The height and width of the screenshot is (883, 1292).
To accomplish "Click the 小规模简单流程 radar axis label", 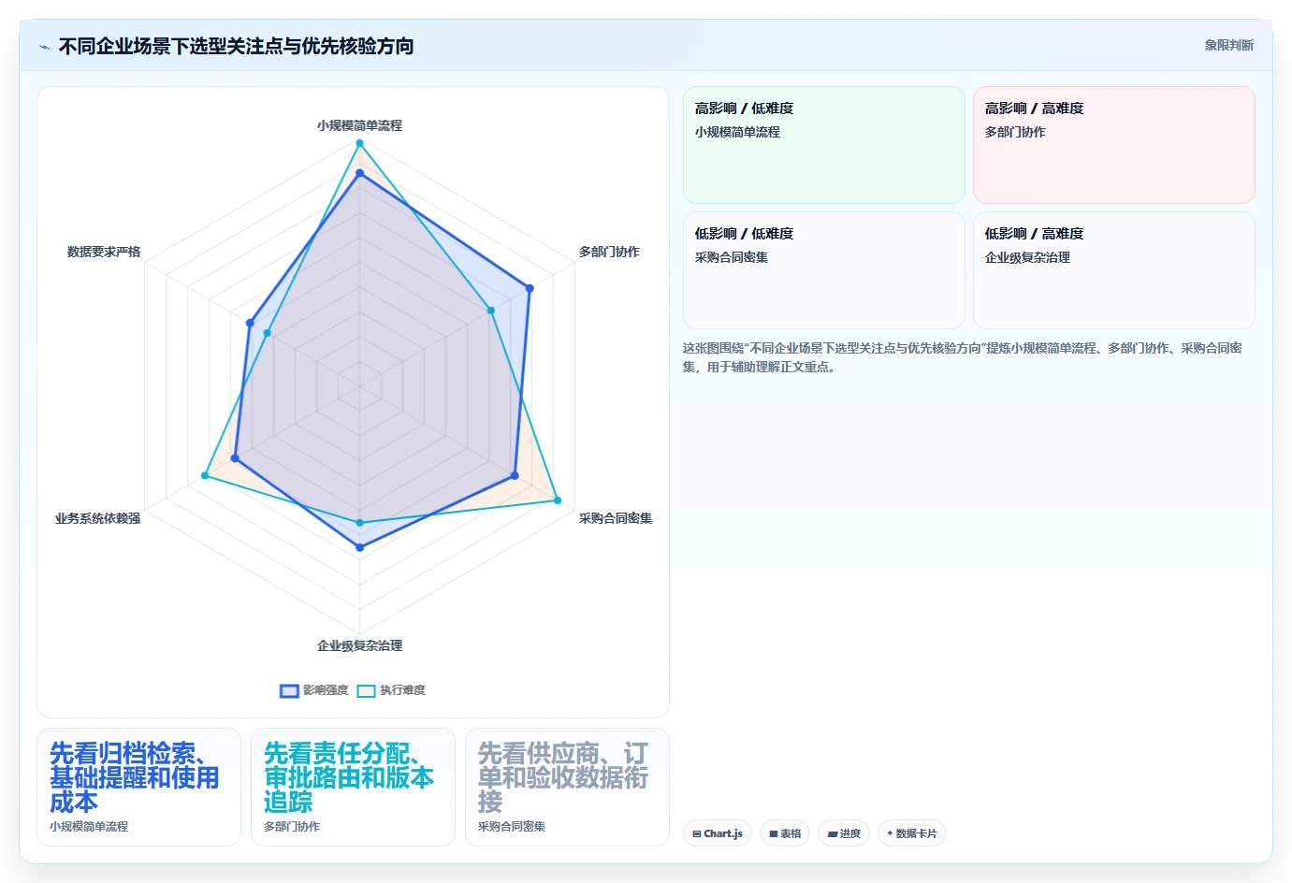I will 359,125.
